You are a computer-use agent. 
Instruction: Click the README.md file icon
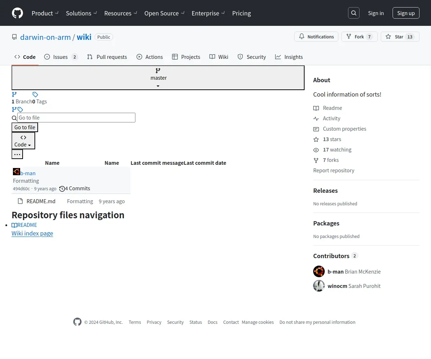[20, 201]
